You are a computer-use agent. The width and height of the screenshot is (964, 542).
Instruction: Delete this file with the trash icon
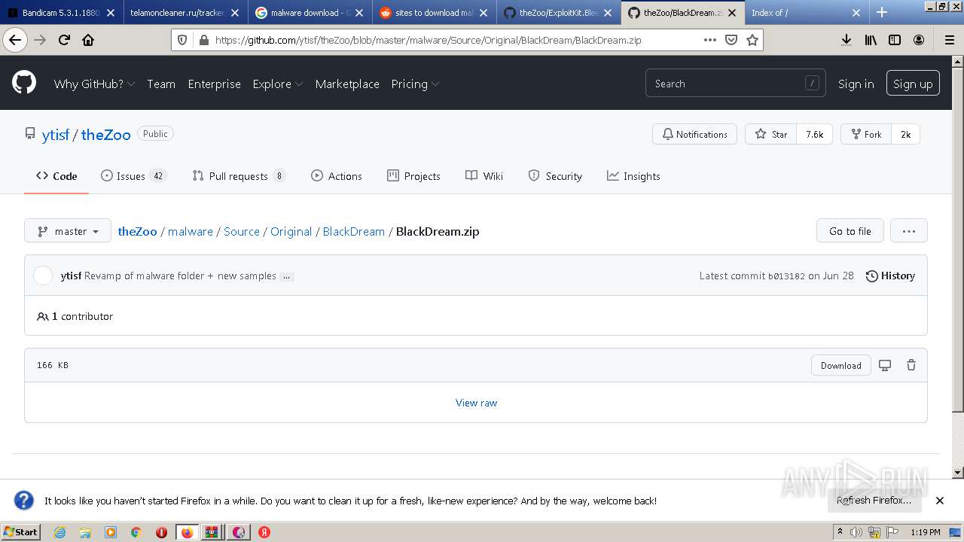(911, 365)
